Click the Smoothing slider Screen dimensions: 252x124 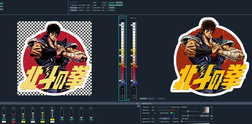pos(195,121)
